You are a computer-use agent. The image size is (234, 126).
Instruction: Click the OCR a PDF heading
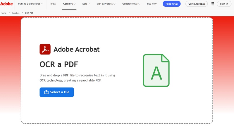(59, 64)
